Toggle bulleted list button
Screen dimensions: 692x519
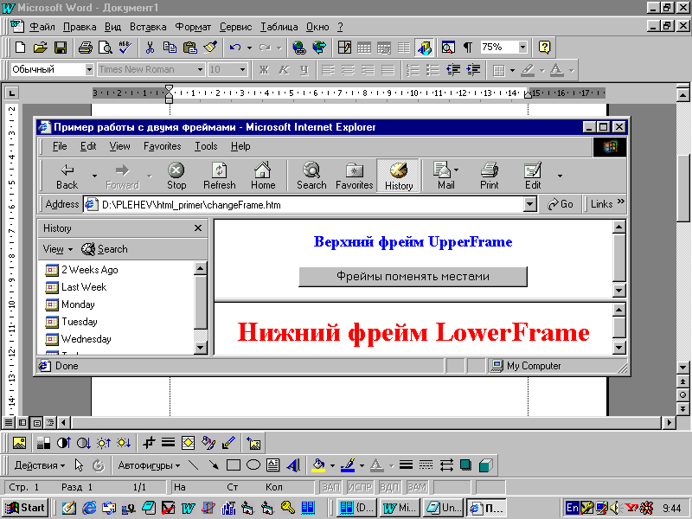click(433, 70)
